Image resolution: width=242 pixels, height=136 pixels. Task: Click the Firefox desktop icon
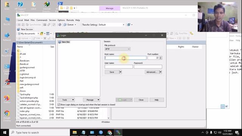[x=7, y=99]
